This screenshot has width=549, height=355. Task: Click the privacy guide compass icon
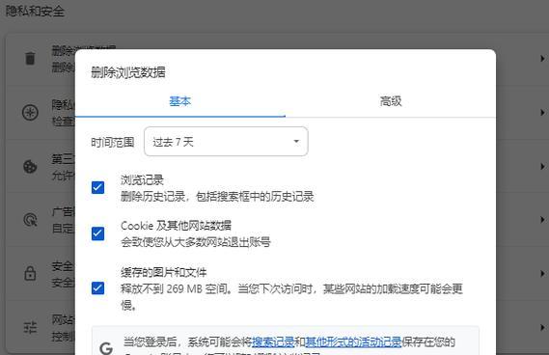pyautogui.click(x=30, y=112)
